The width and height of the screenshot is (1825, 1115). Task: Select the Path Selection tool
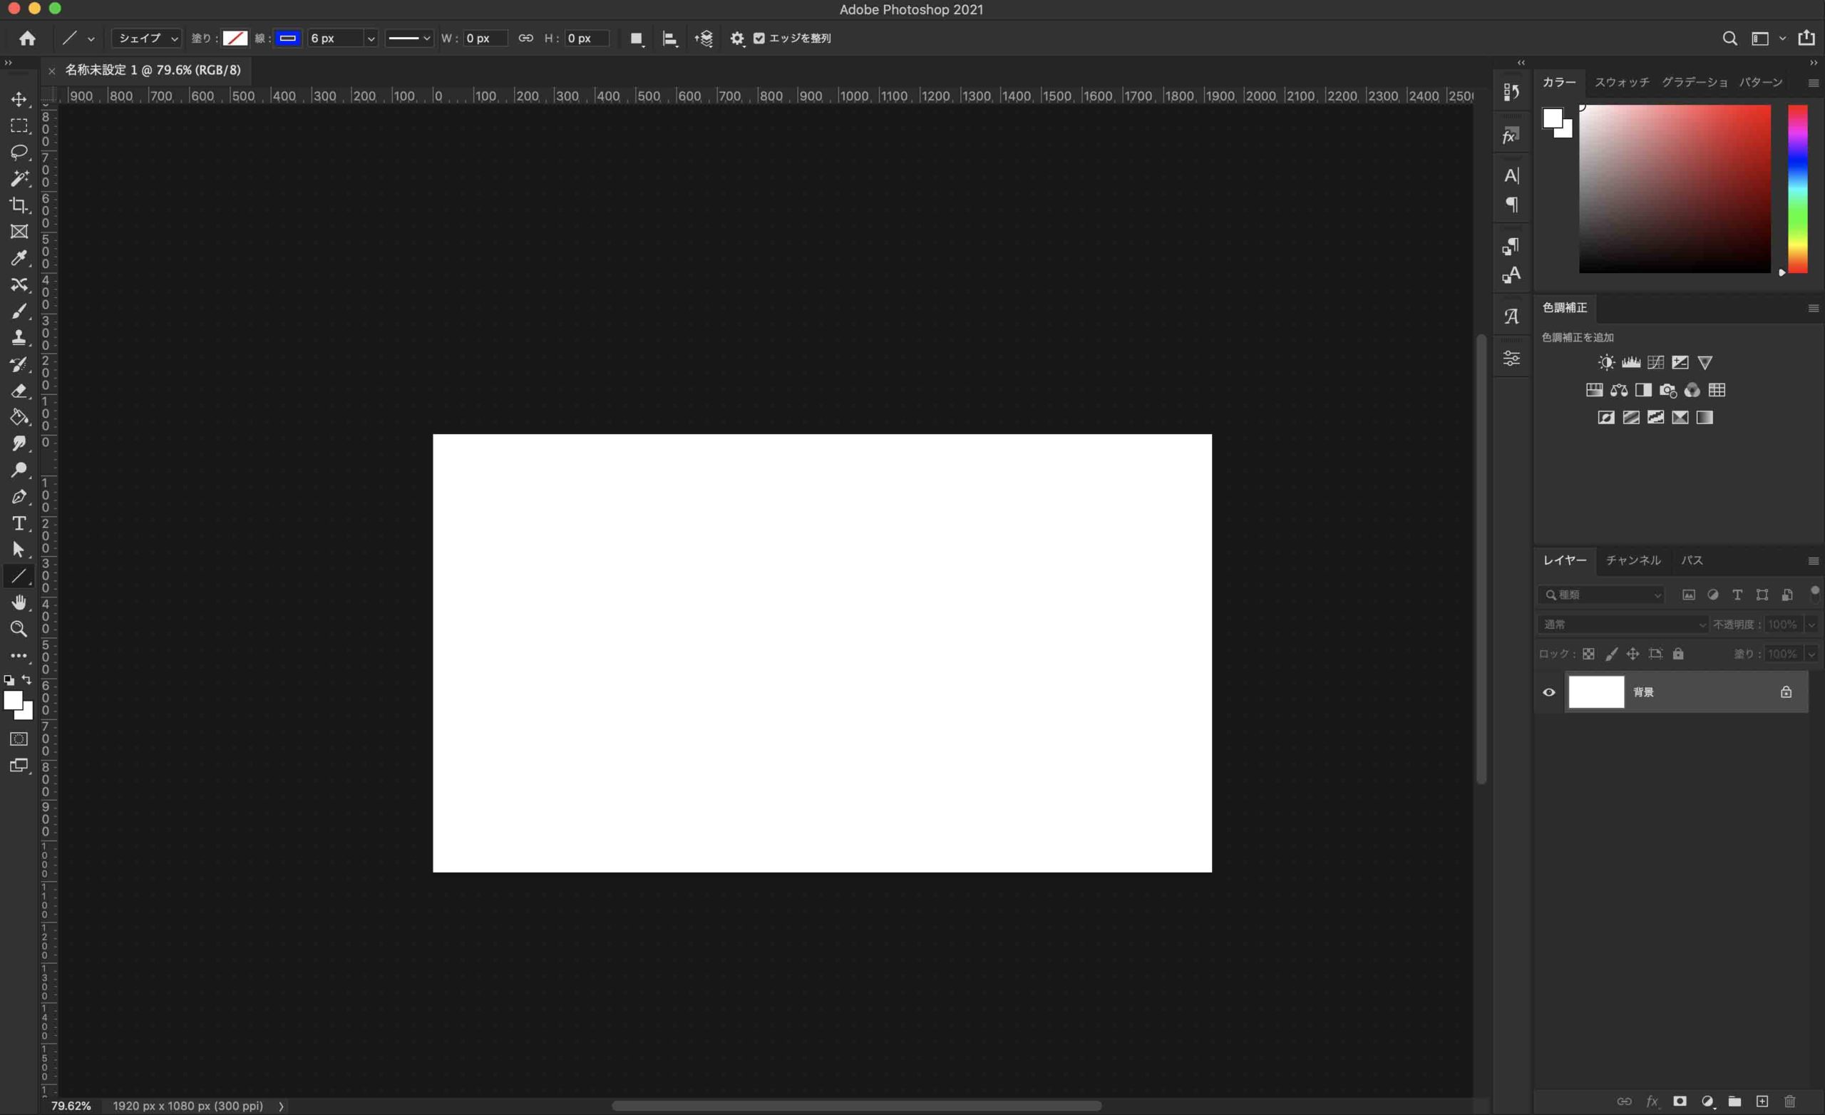(19, 550)
